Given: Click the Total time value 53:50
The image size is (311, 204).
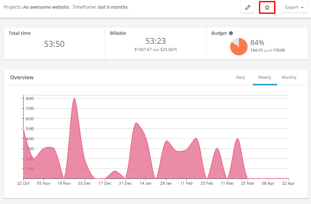Looking at the screenshot, I should [x=54, y=44].
